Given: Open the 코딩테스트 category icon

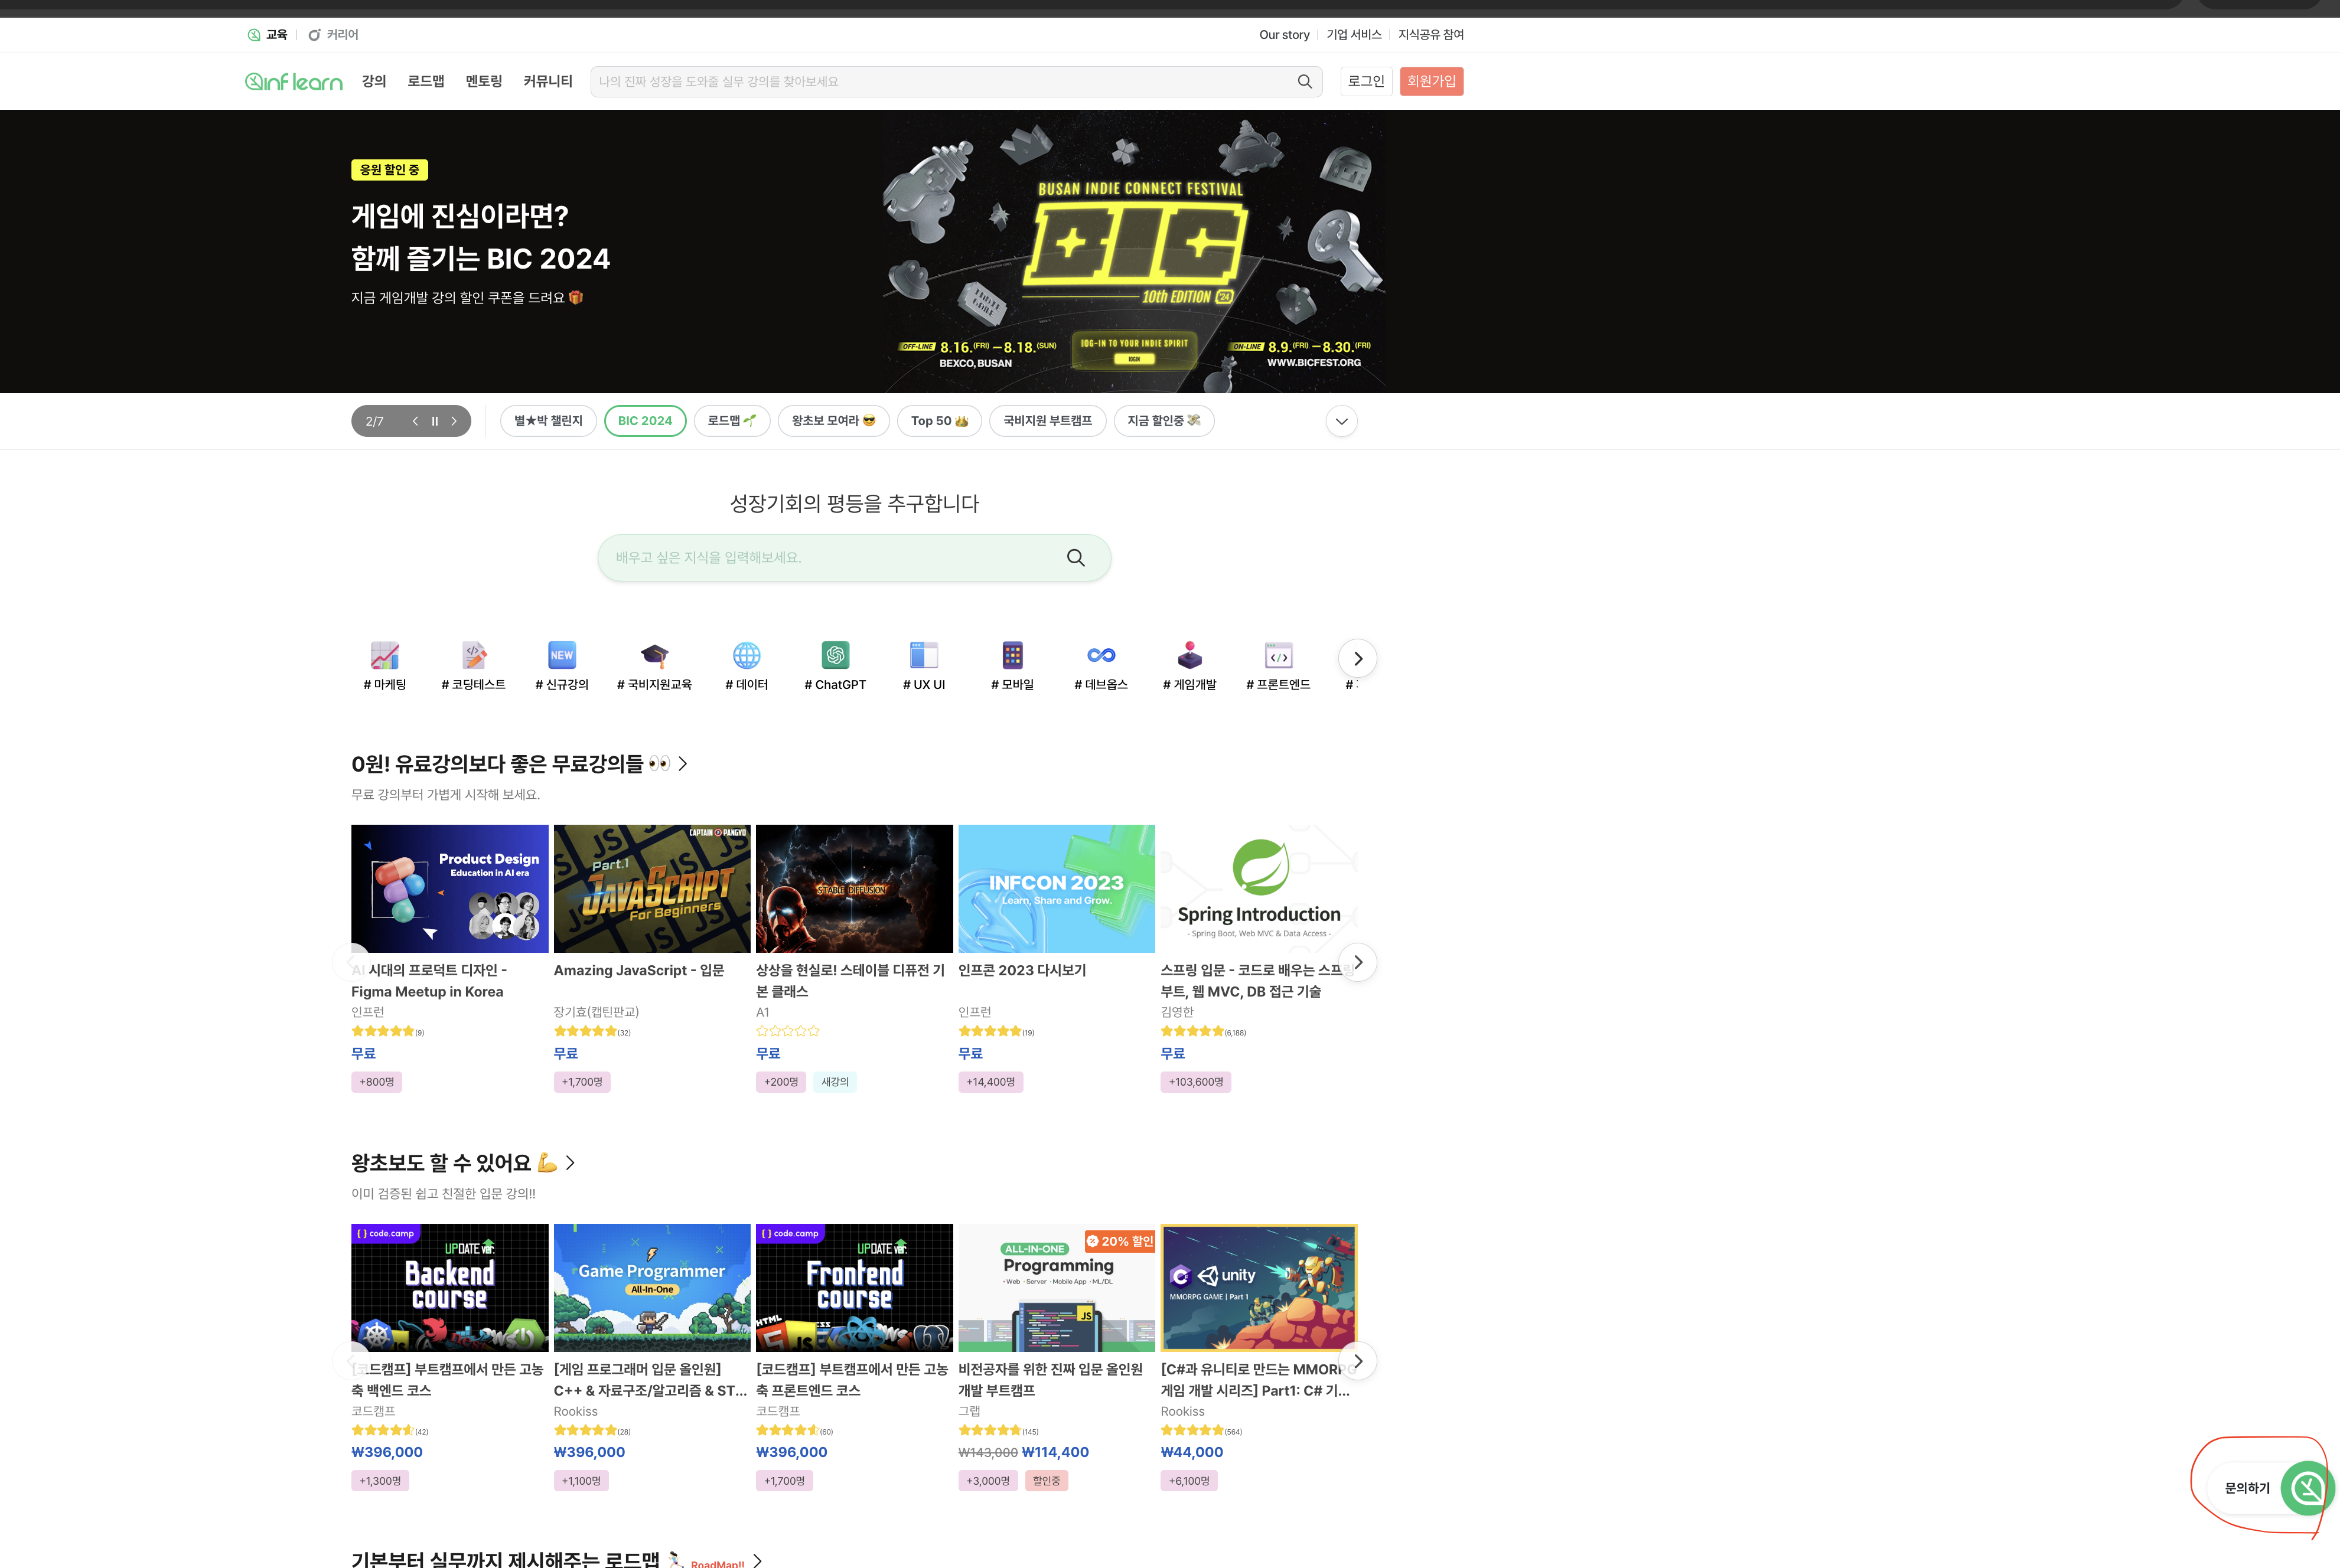Looking at the screenshot, I should [x=473, y=656].
